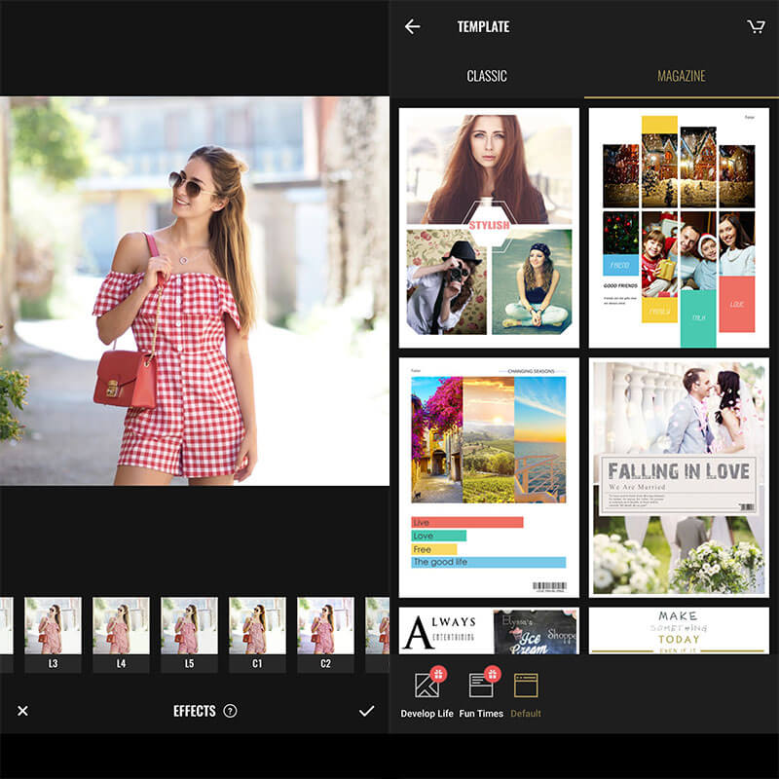Choose the Good Friends collage template
The height and width of the screenshot is (779, 779).
pyautogui.click(x=679, y=227)
